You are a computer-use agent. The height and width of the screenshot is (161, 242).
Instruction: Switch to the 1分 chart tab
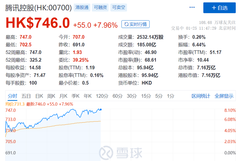click(170, 96)
